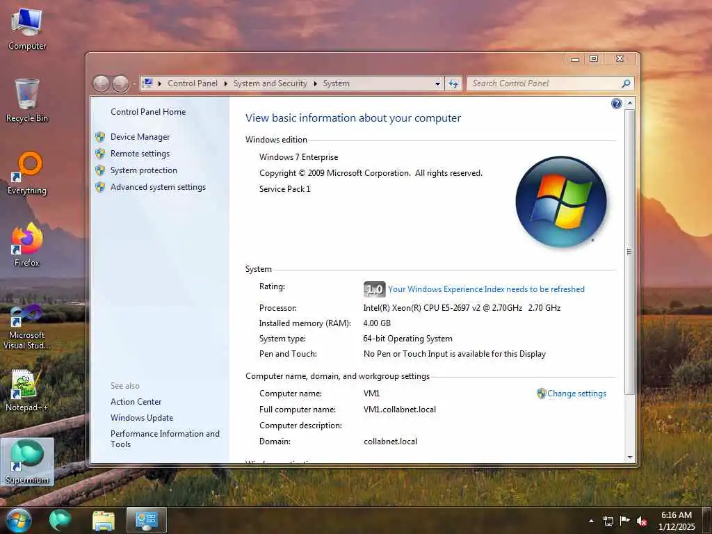The width and height of the screenshot is (712, 534).
Task: Click the System breadcrumb item
Action: (x=336, y=83)
